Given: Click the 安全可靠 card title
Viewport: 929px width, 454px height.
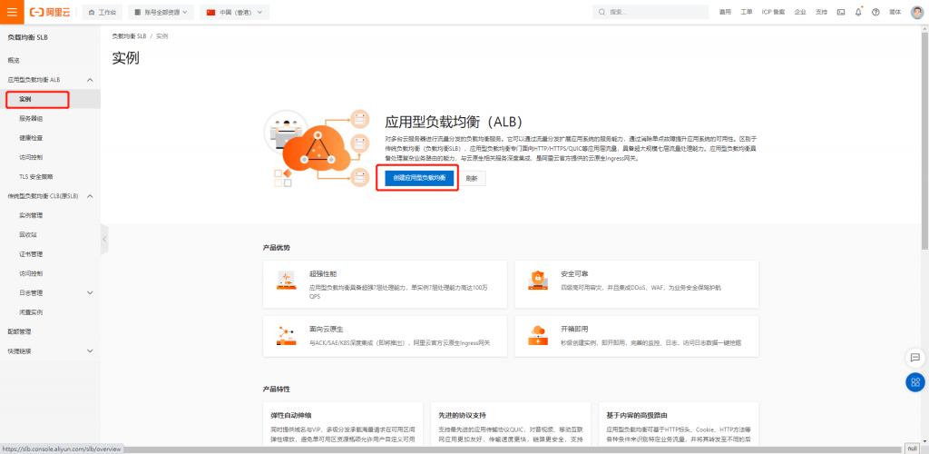Looking at the screenshot, I should click(x=574, y=274).
